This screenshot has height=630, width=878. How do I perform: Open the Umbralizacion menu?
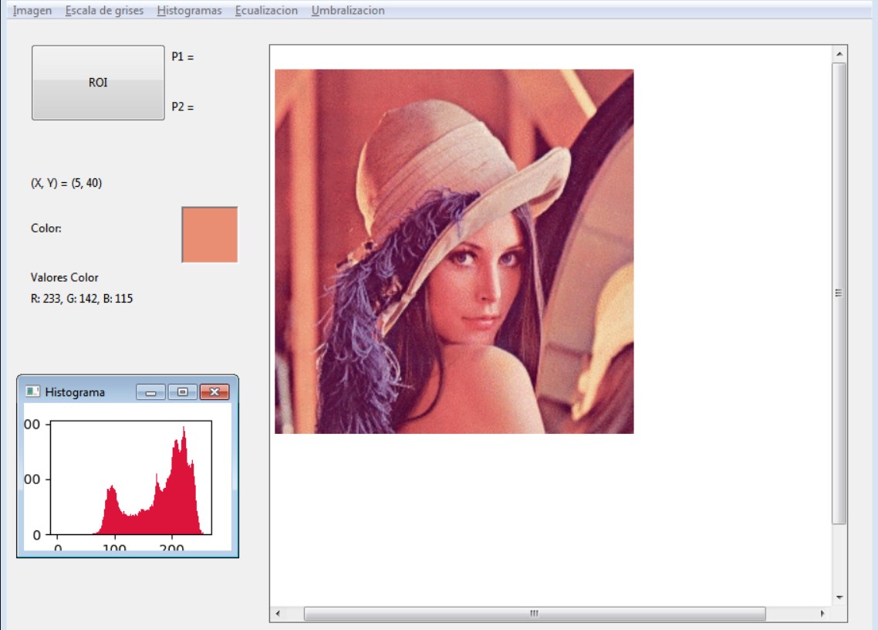coord(348,11)
